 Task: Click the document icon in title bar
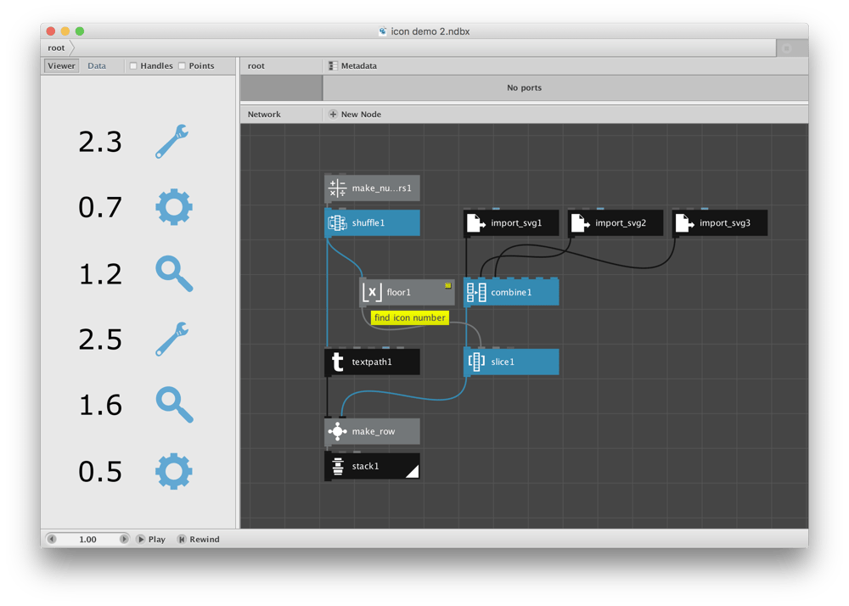(x=383, y=31)
